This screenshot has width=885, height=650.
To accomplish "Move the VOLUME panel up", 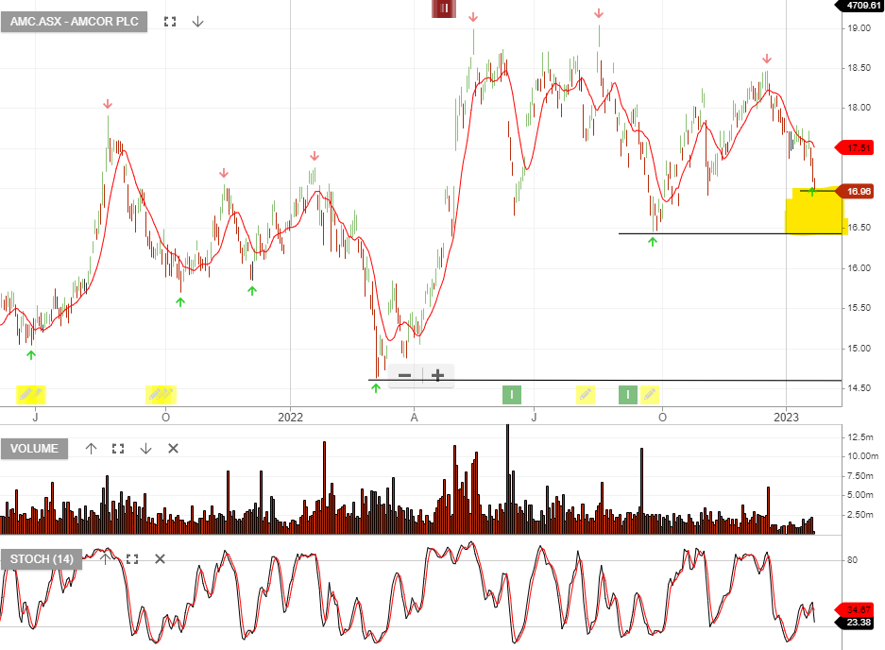I will click(92, 449).
